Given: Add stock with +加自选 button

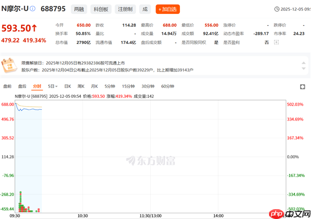Looking at the screenshot, I should [x=167, y=9].
